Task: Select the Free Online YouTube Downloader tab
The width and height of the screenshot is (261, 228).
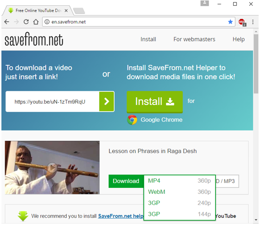Action: [x=37, y=10]
